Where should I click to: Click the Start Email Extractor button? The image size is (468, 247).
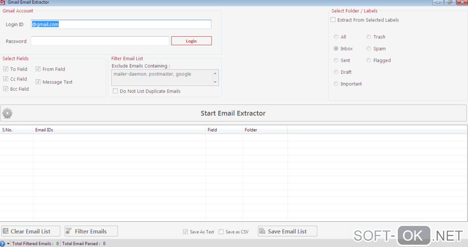click(233, 113)
